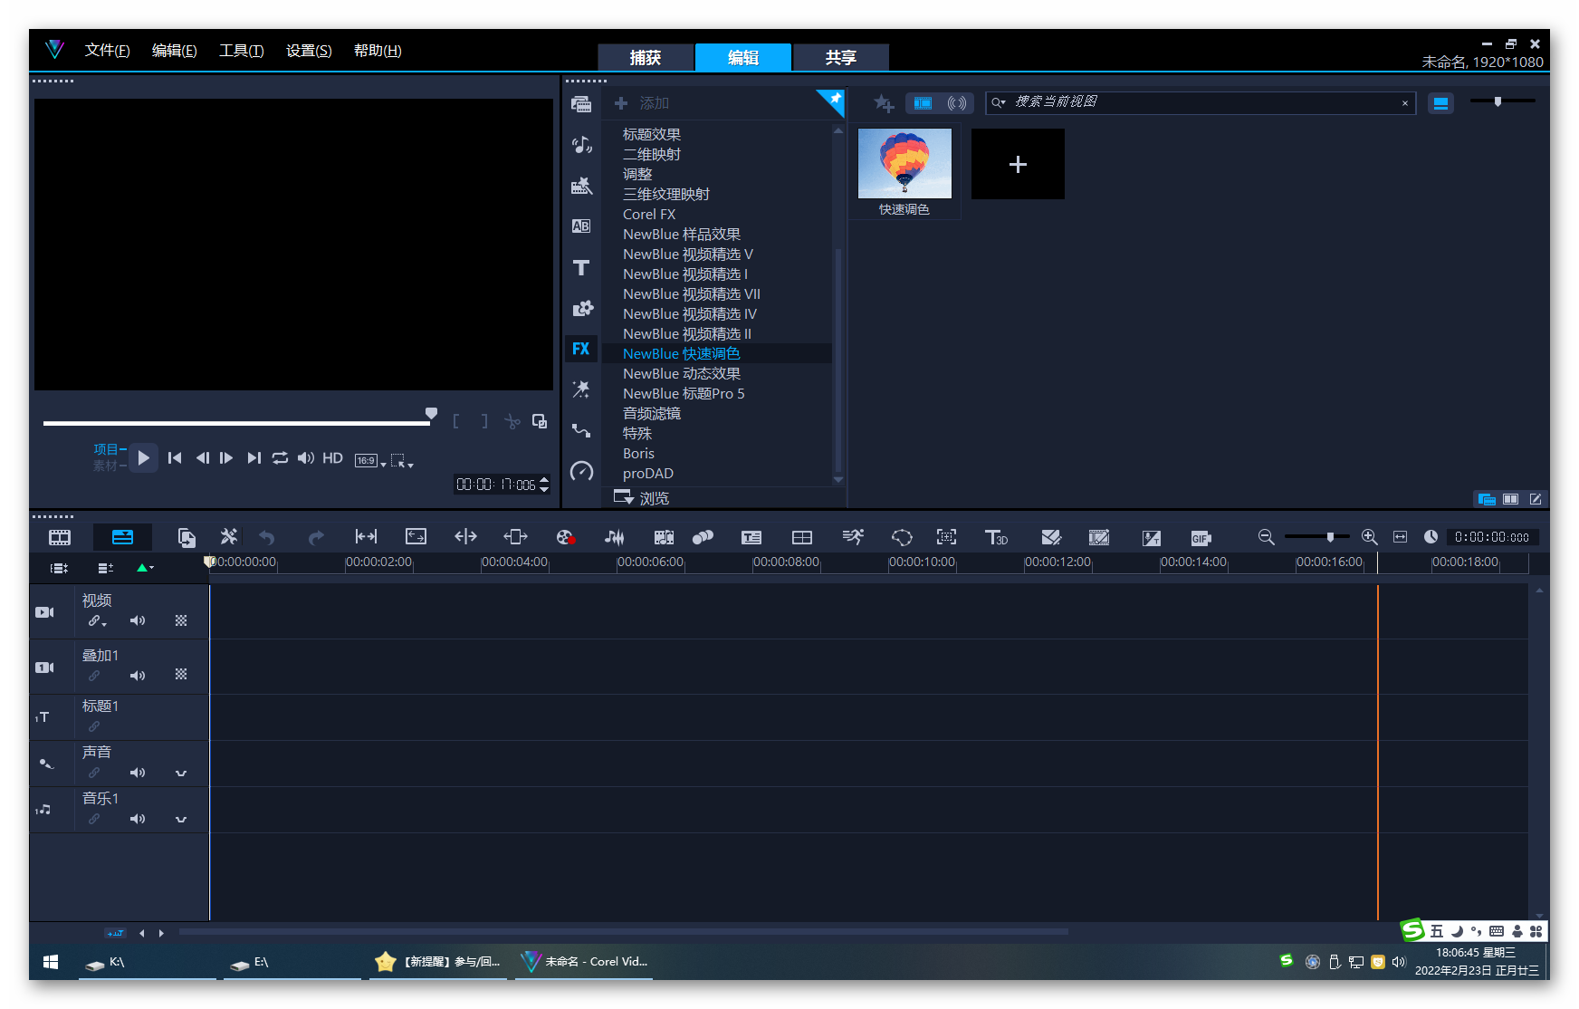Mute the 音乐1 music track speaker
The image size is (1579, 1009).
click(x=138, y=819)
